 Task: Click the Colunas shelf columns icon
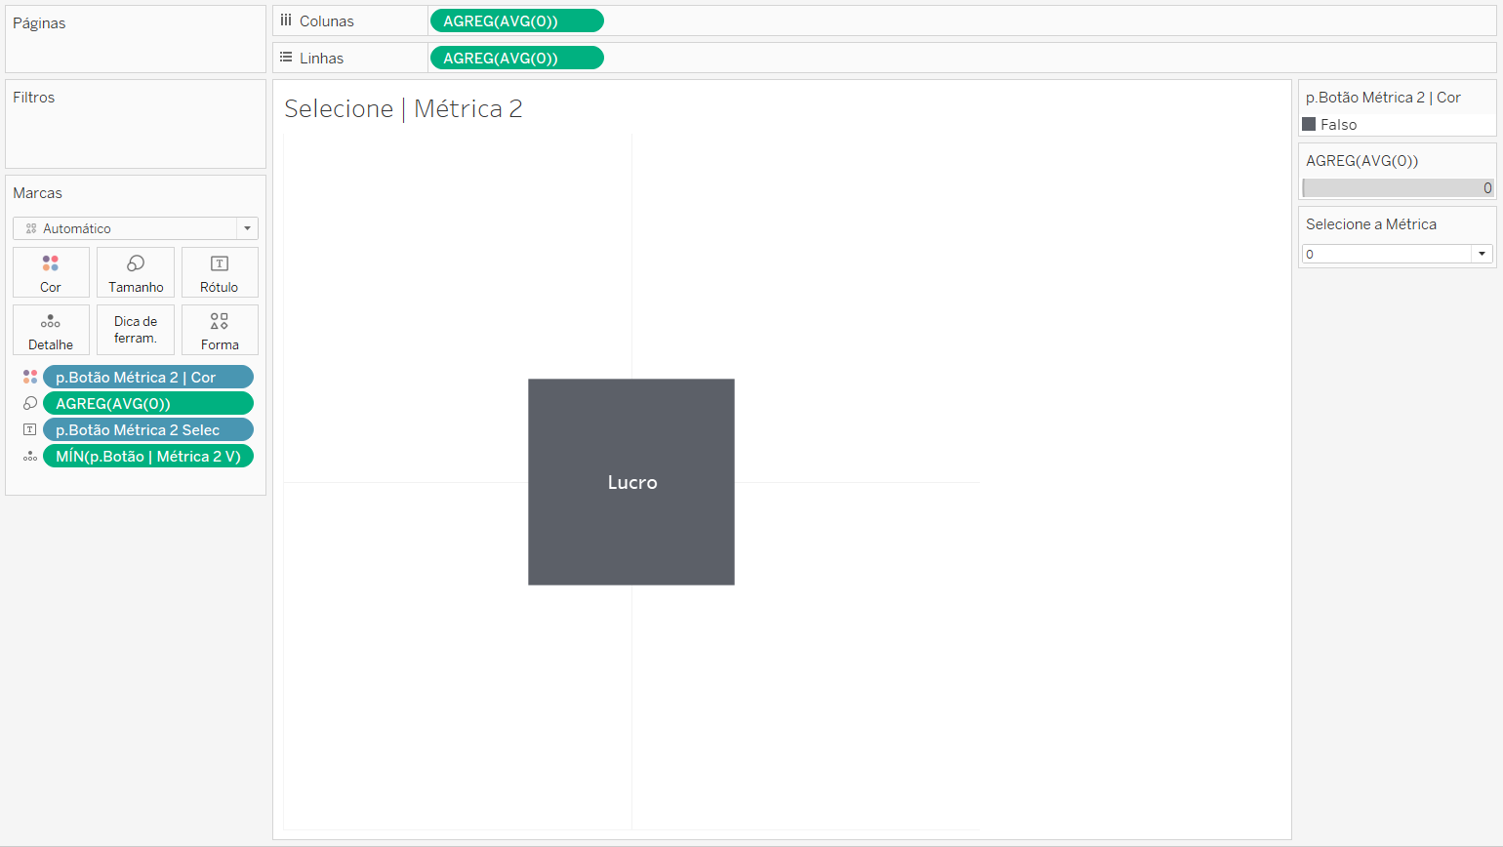pos(286,20)
